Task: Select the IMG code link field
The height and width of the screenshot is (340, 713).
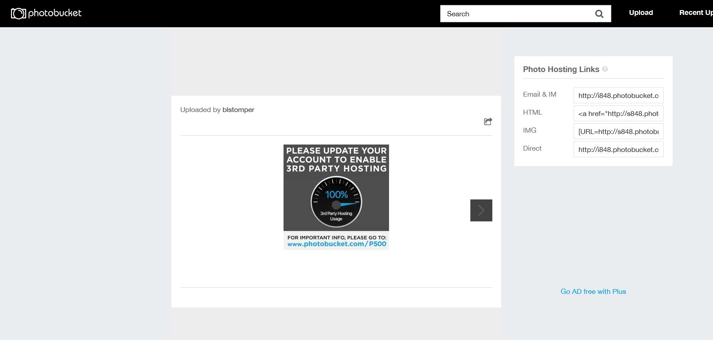Action: (x=618, y=131)
